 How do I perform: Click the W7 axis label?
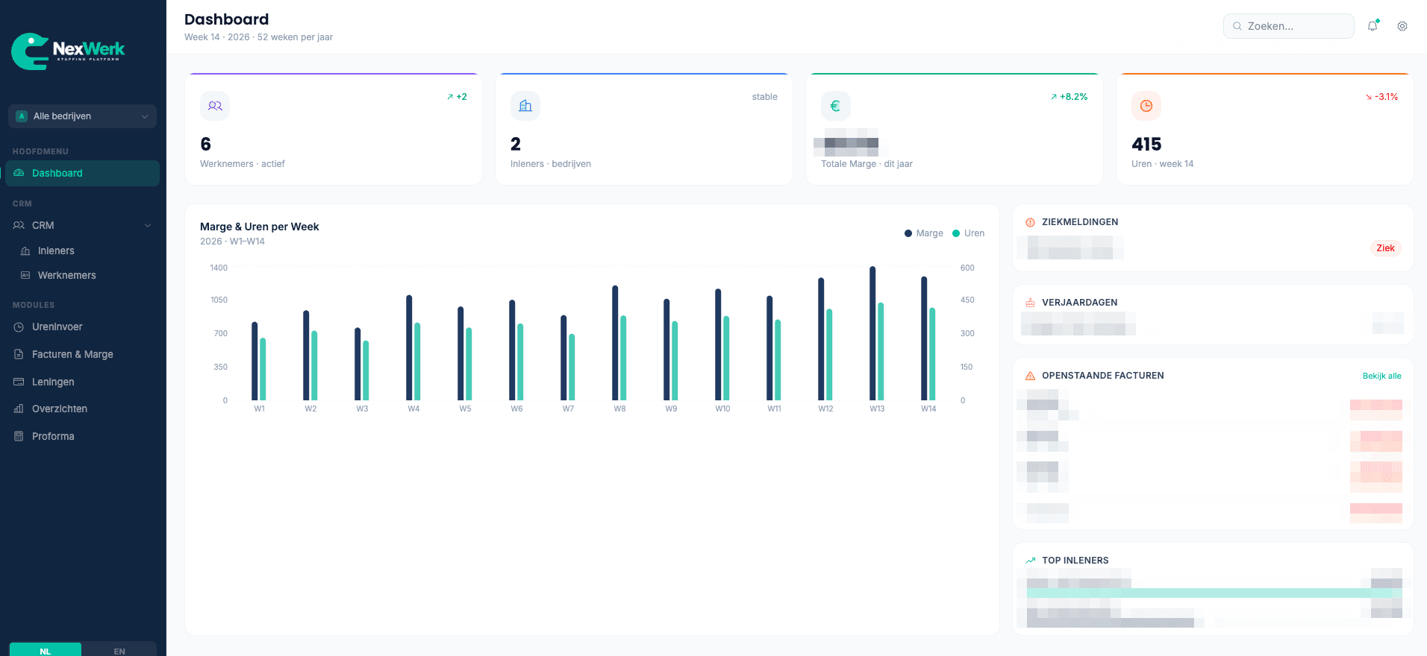click(568, 409)
